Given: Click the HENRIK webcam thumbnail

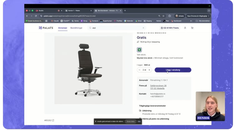Looking at the screenshot, I should (210, 106).
